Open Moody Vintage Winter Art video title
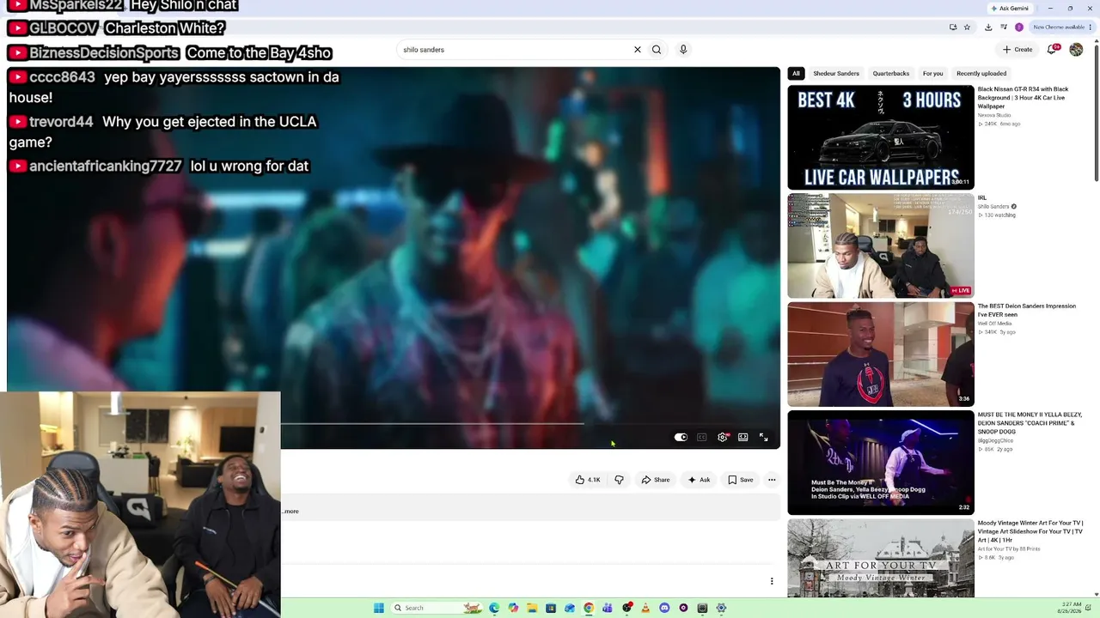Image resolution: width=1100 pixels, height=618 pixels. click(x=1030, y=531)
